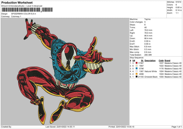The image size is (183, 129).
Task: Pick the Natural White color swatch
Action: [x=136, y=71]
